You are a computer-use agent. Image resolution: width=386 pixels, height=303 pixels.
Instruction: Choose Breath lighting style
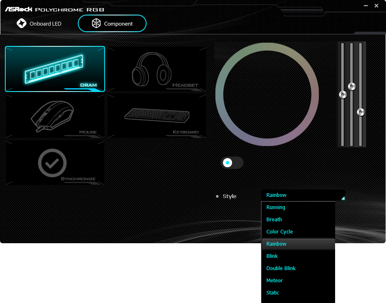pyautogui.click(x=298, y=219)
